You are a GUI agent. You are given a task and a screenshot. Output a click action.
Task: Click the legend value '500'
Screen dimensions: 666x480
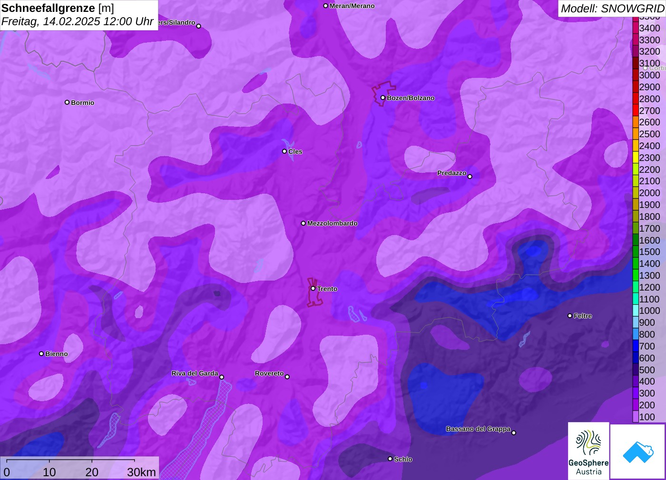coord(647,370)
